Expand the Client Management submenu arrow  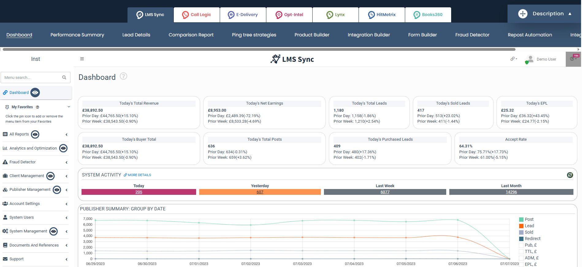pyautogui.click(x=67, y=176)
